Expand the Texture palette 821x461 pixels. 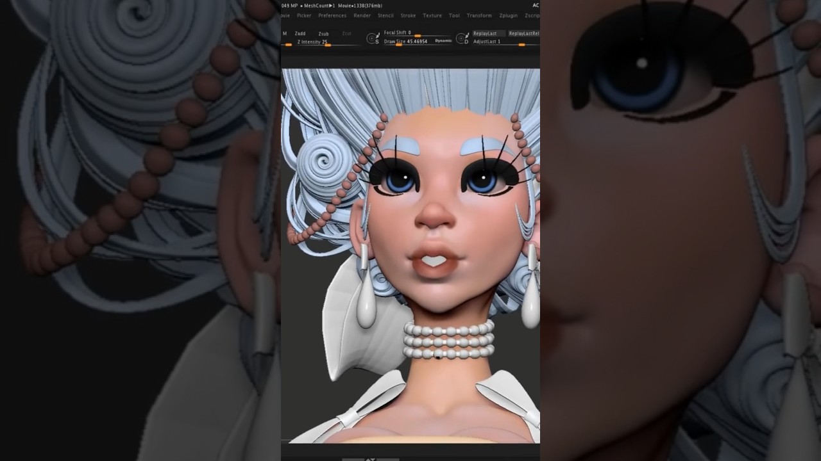point(432,15)
